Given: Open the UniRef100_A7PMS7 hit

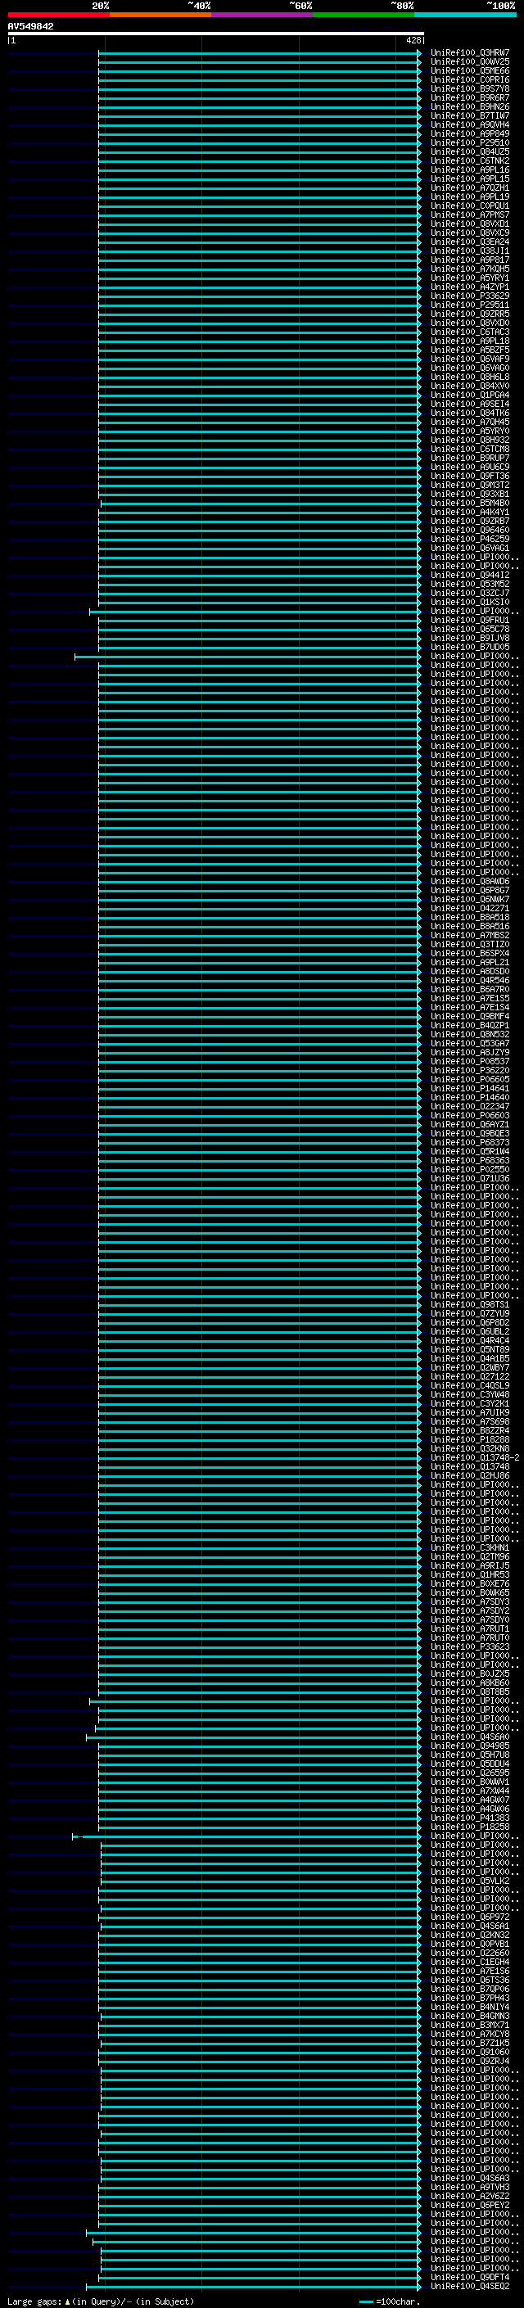Looking at the screenshot, I should [x=470, y=215].
